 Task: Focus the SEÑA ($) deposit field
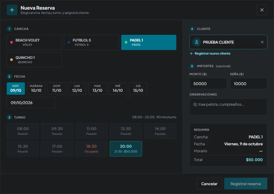[249, 83]
